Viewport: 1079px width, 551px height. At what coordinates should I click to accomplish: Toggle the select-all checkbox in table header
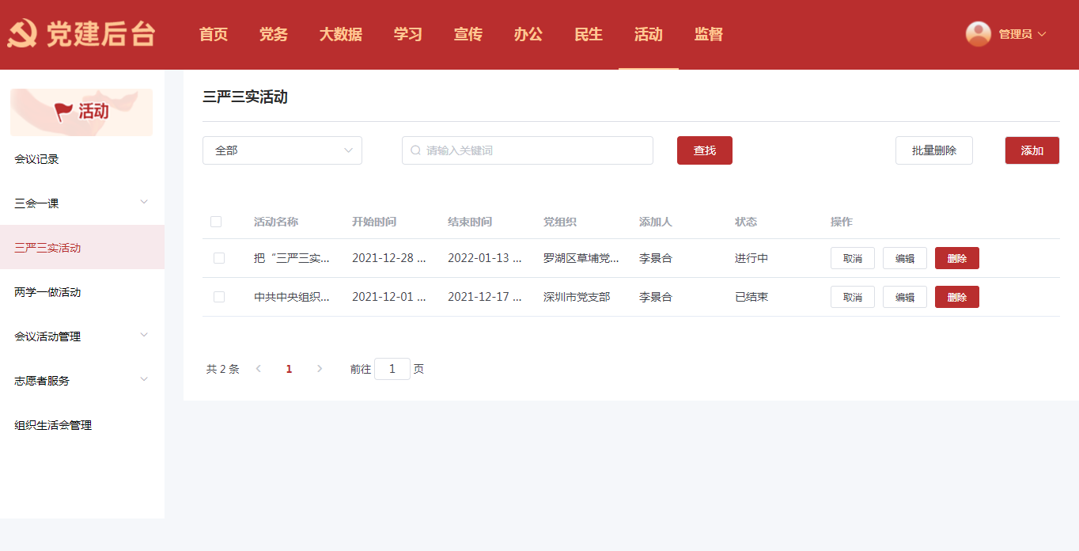point(216,222)
